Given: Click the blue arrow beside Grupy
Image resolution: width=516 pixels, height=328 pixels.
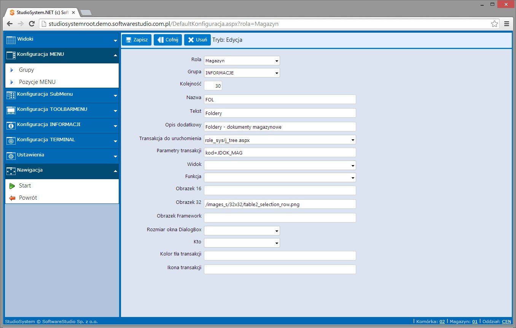Looking at the screenshot, I should [12, 70].
